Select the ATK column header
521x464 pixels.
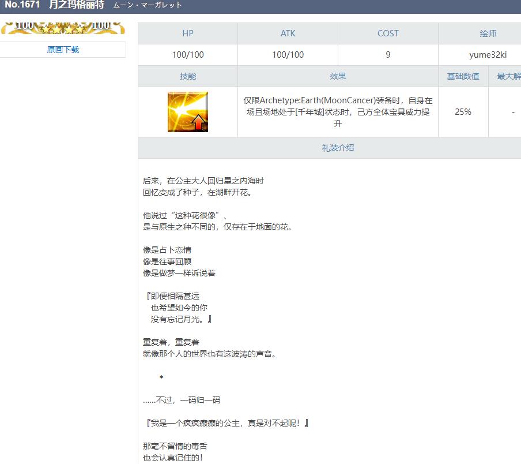click(x=287, y=33)
